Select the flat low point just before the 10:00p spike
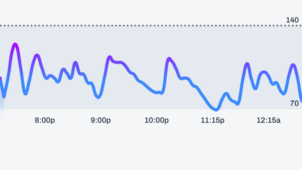This screenshot has height=170, width=302. (159, 93)
